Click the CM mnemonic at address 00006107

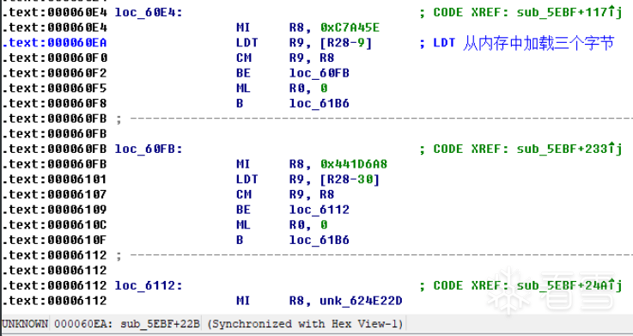244,195
